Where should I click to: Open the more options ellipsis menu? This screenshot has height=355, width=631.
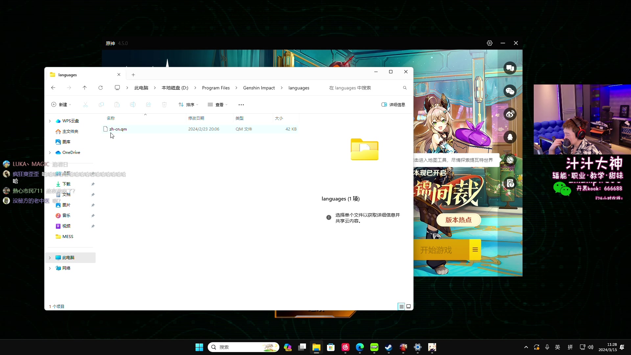tap(241, 105)
